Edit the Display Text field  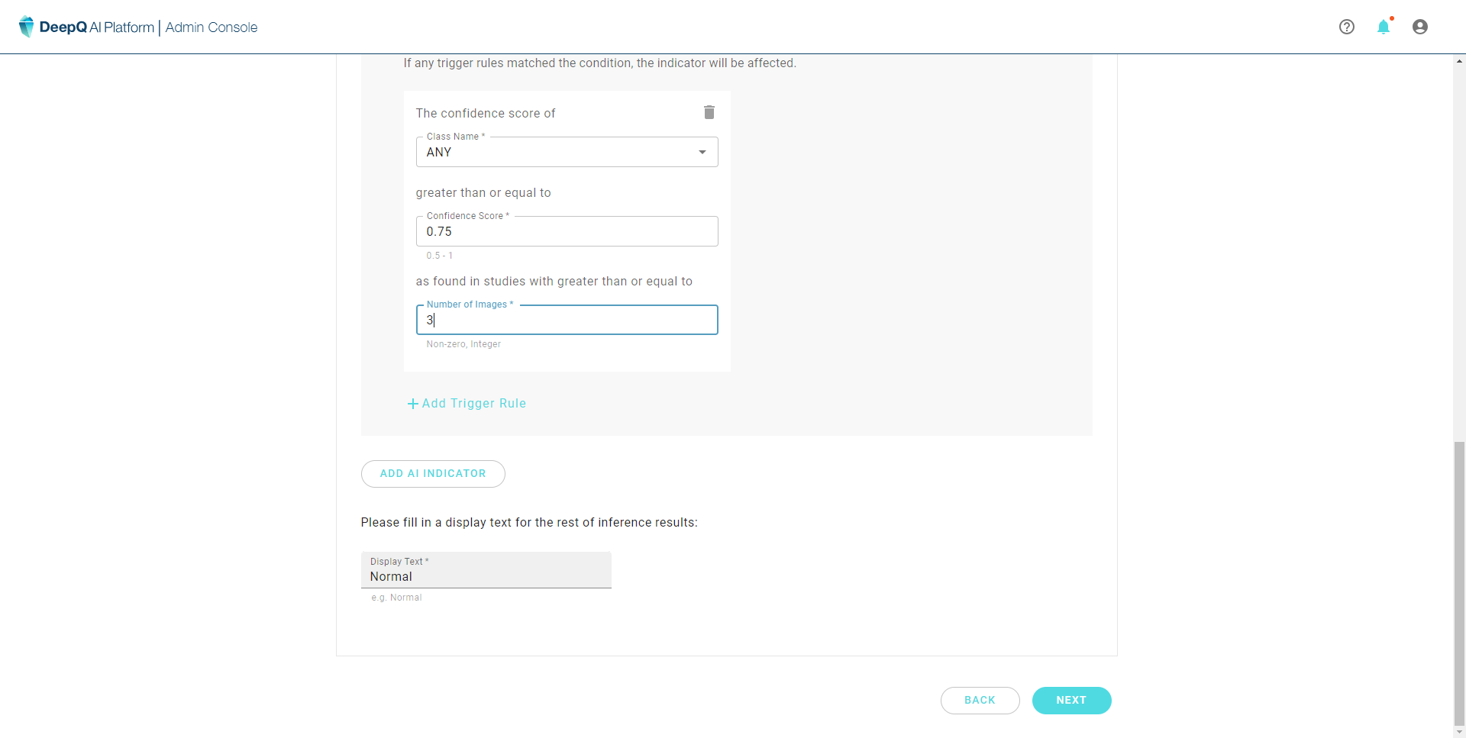486,576
